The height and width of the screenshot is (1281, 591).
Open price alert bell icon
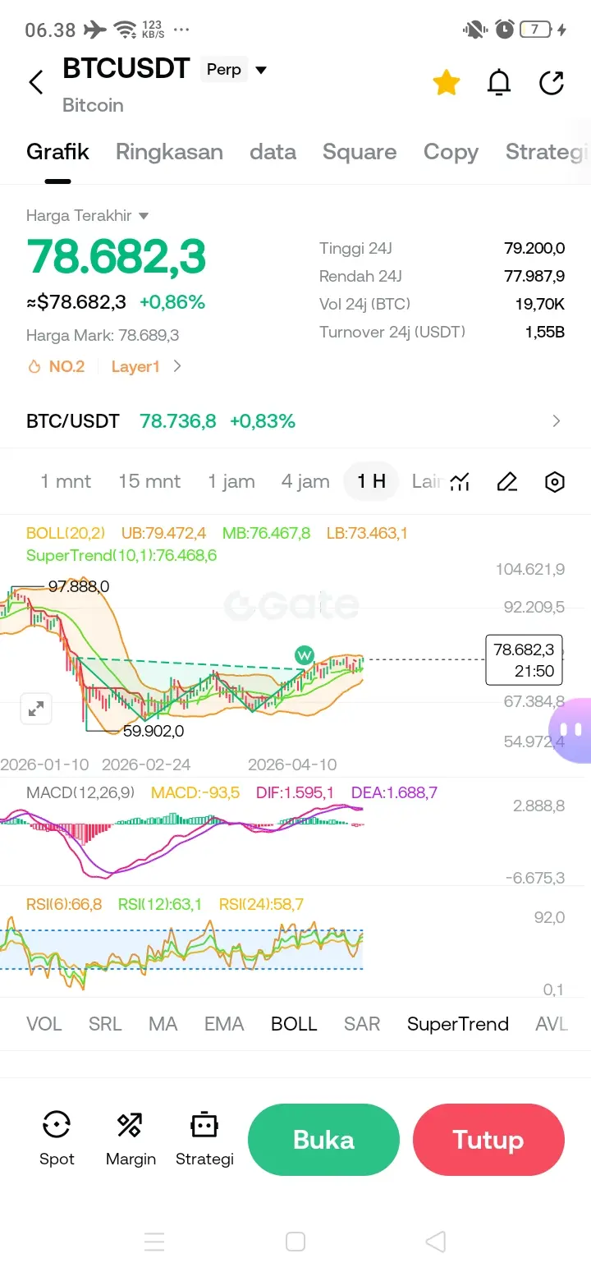coord(499,82)
